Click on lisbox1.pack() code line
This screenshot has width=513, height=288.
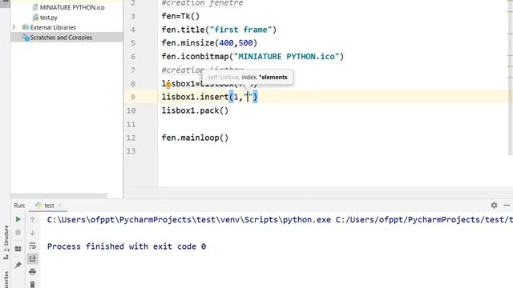[195, 110]
